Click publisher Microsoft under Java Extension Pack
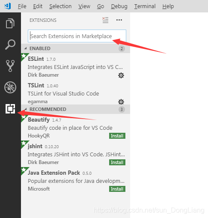 [39, 189]
